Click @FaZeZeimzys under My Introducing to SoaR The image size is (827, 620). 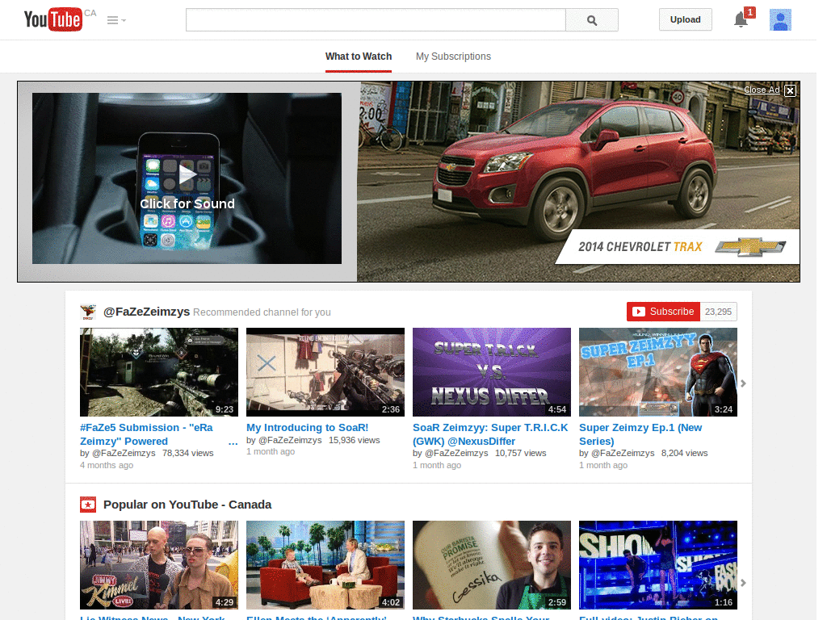(x=290, y=440)
